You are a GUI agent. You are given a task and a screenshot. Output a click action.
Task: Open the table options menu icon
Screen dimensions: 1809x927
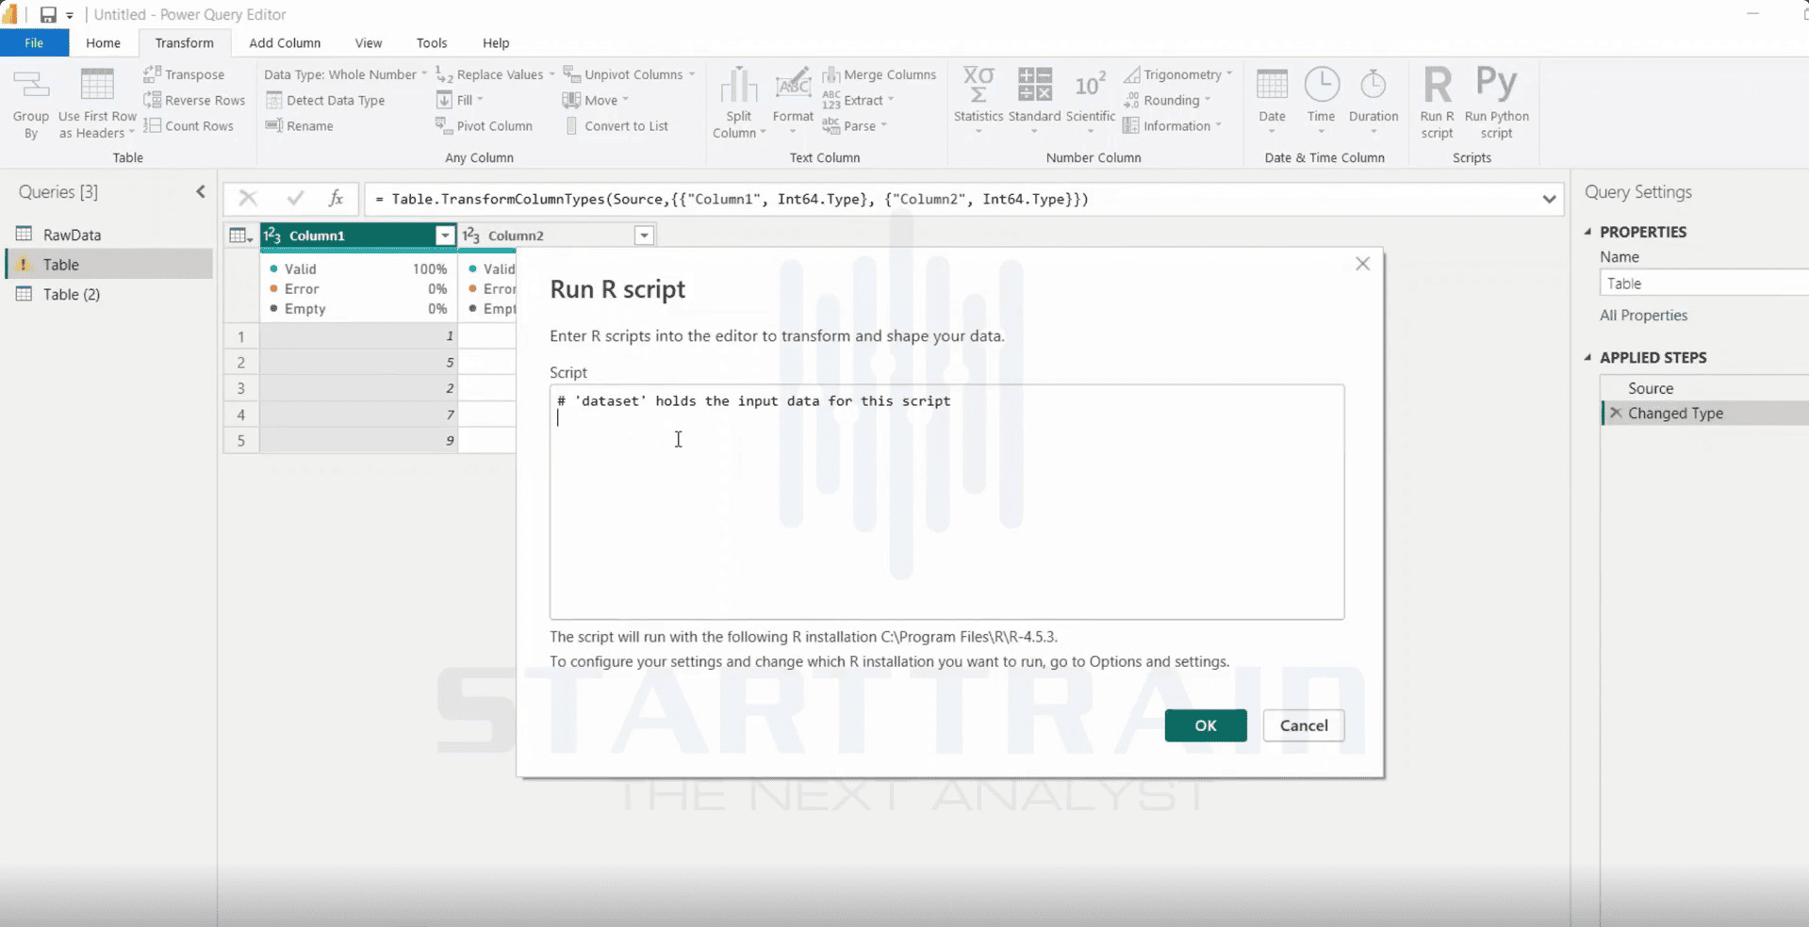(241, 236)
